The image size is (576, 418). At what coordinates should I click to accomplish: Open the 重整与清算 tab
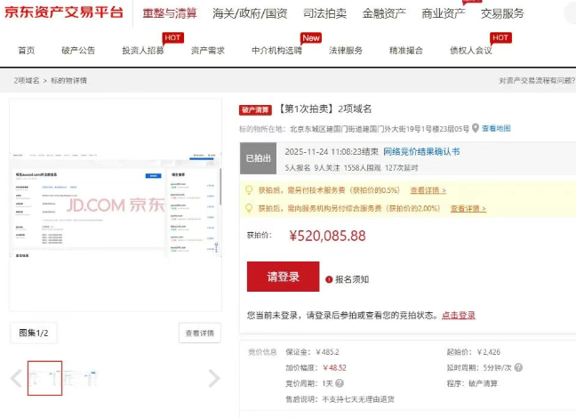tap(170, 13)
